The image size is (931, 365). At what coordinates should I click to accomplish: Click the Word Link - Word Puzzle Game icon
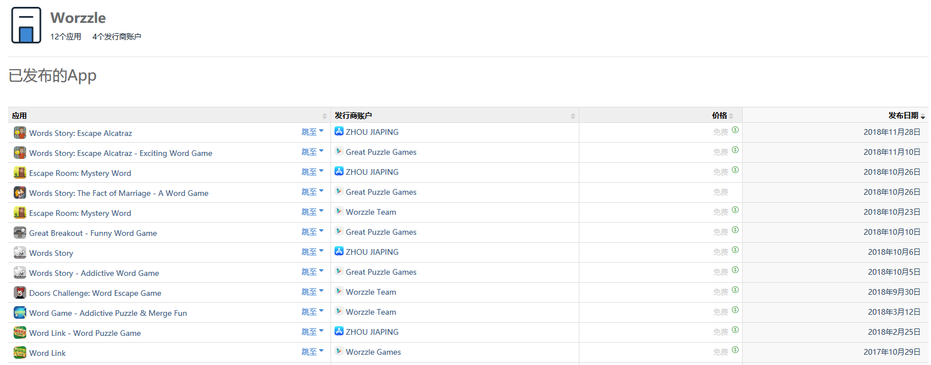pyautogui.click(x=20, y=333)
